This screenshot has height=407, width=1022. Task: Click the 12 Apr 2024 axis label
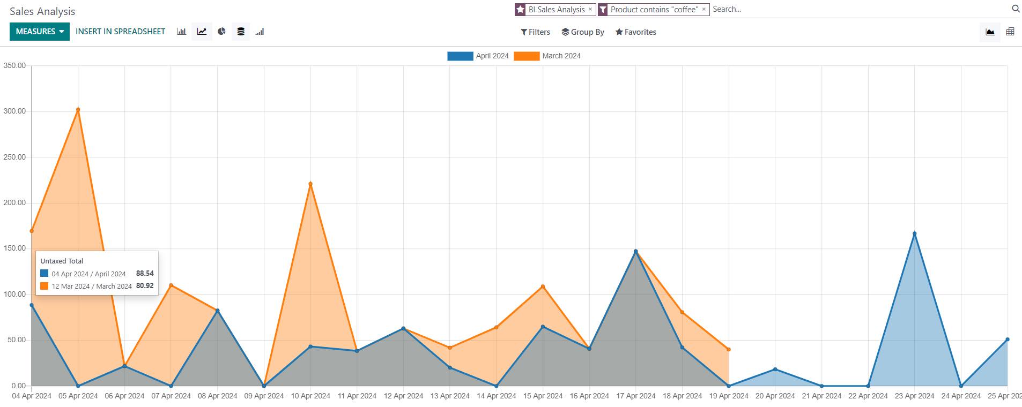pyautogui.click(x=403, y=396)
